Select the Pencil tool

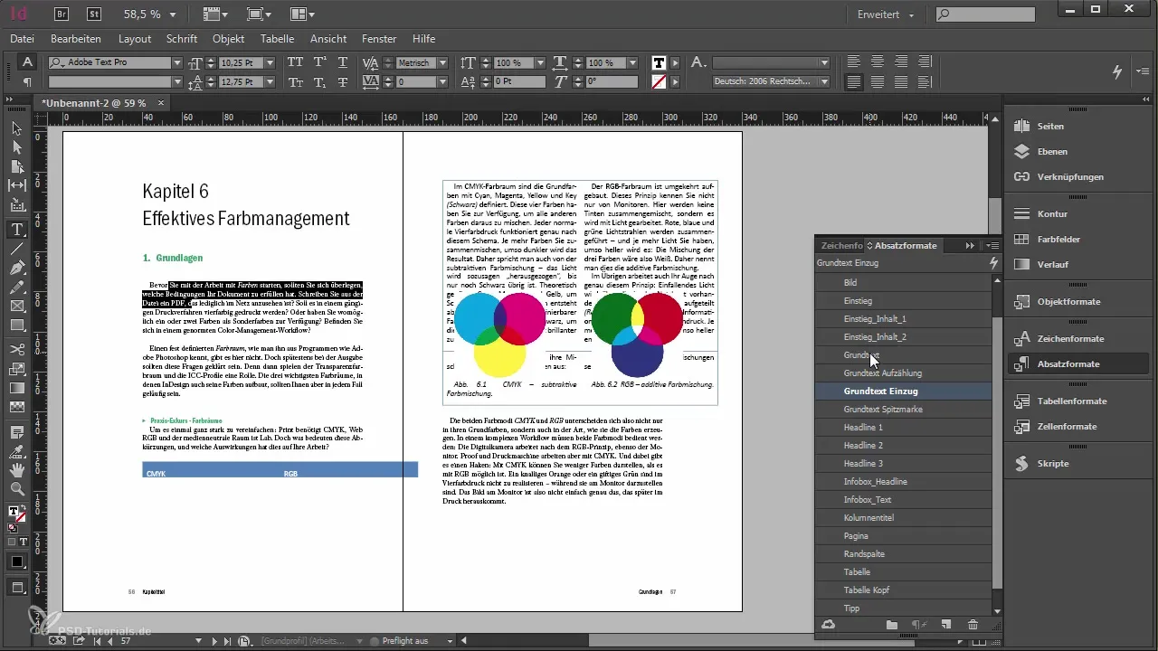(16, 287)
